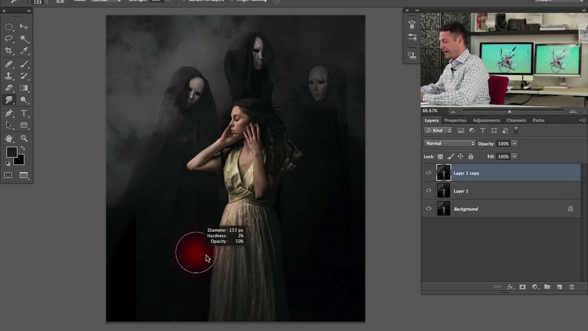Open the Brush Presets panel icon

tap(412, 24)
